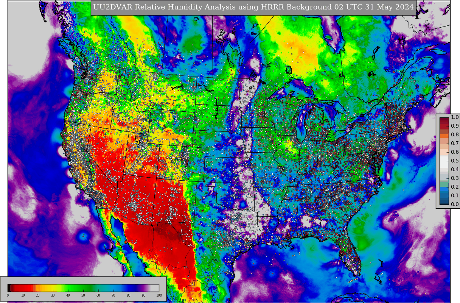Click the 0.7 label on the right colorbar

click(x=455, y=143)
